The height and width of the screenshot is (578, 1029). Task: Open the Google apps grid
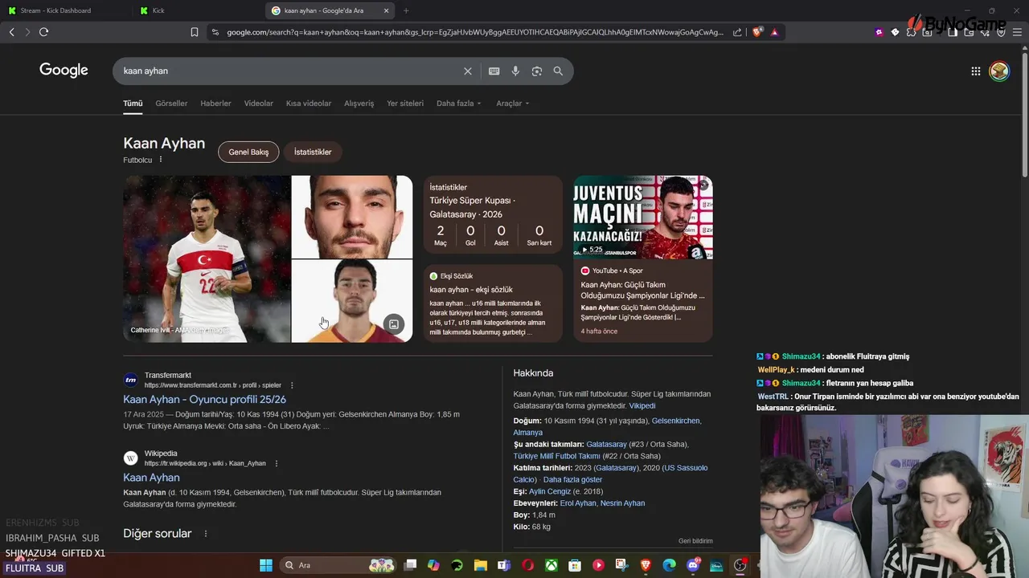coord(975,71)
